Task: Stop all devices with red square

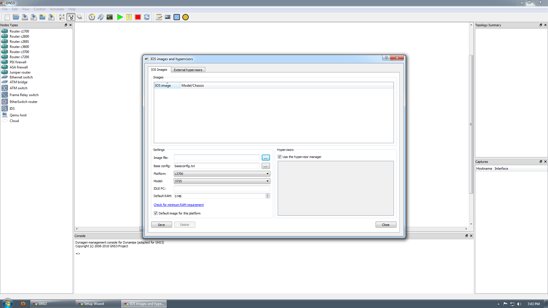Action: coord(138,17)
